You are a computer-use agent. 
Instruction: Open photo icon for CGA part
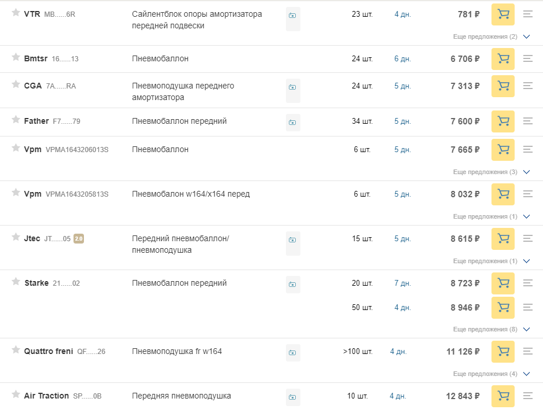292,87
